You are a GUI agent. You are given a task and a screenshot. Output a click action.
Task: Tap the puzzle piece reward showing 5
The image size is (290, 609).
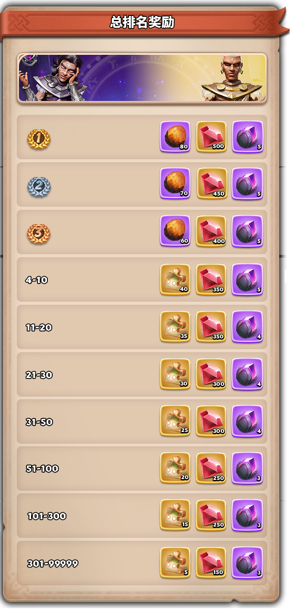tap(175, 563)
